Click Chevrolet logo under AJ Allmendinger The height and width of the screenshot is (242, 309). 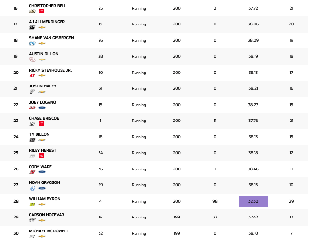pos(42,27)
